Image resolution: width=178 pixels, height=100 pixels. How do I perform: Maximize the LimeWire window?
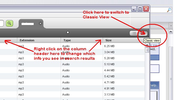pos(140,9)
